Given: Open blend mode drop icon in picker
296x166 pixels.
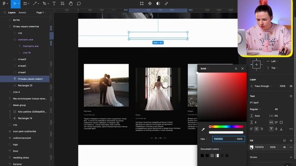Looking at the screenshot, I should pyautogui.click(x=236, y=69).
